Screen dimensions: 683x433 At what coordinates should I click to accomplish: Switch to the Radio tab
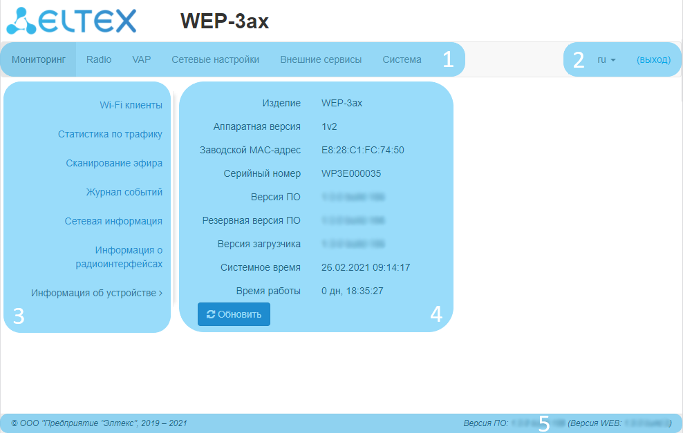[99, 59]
